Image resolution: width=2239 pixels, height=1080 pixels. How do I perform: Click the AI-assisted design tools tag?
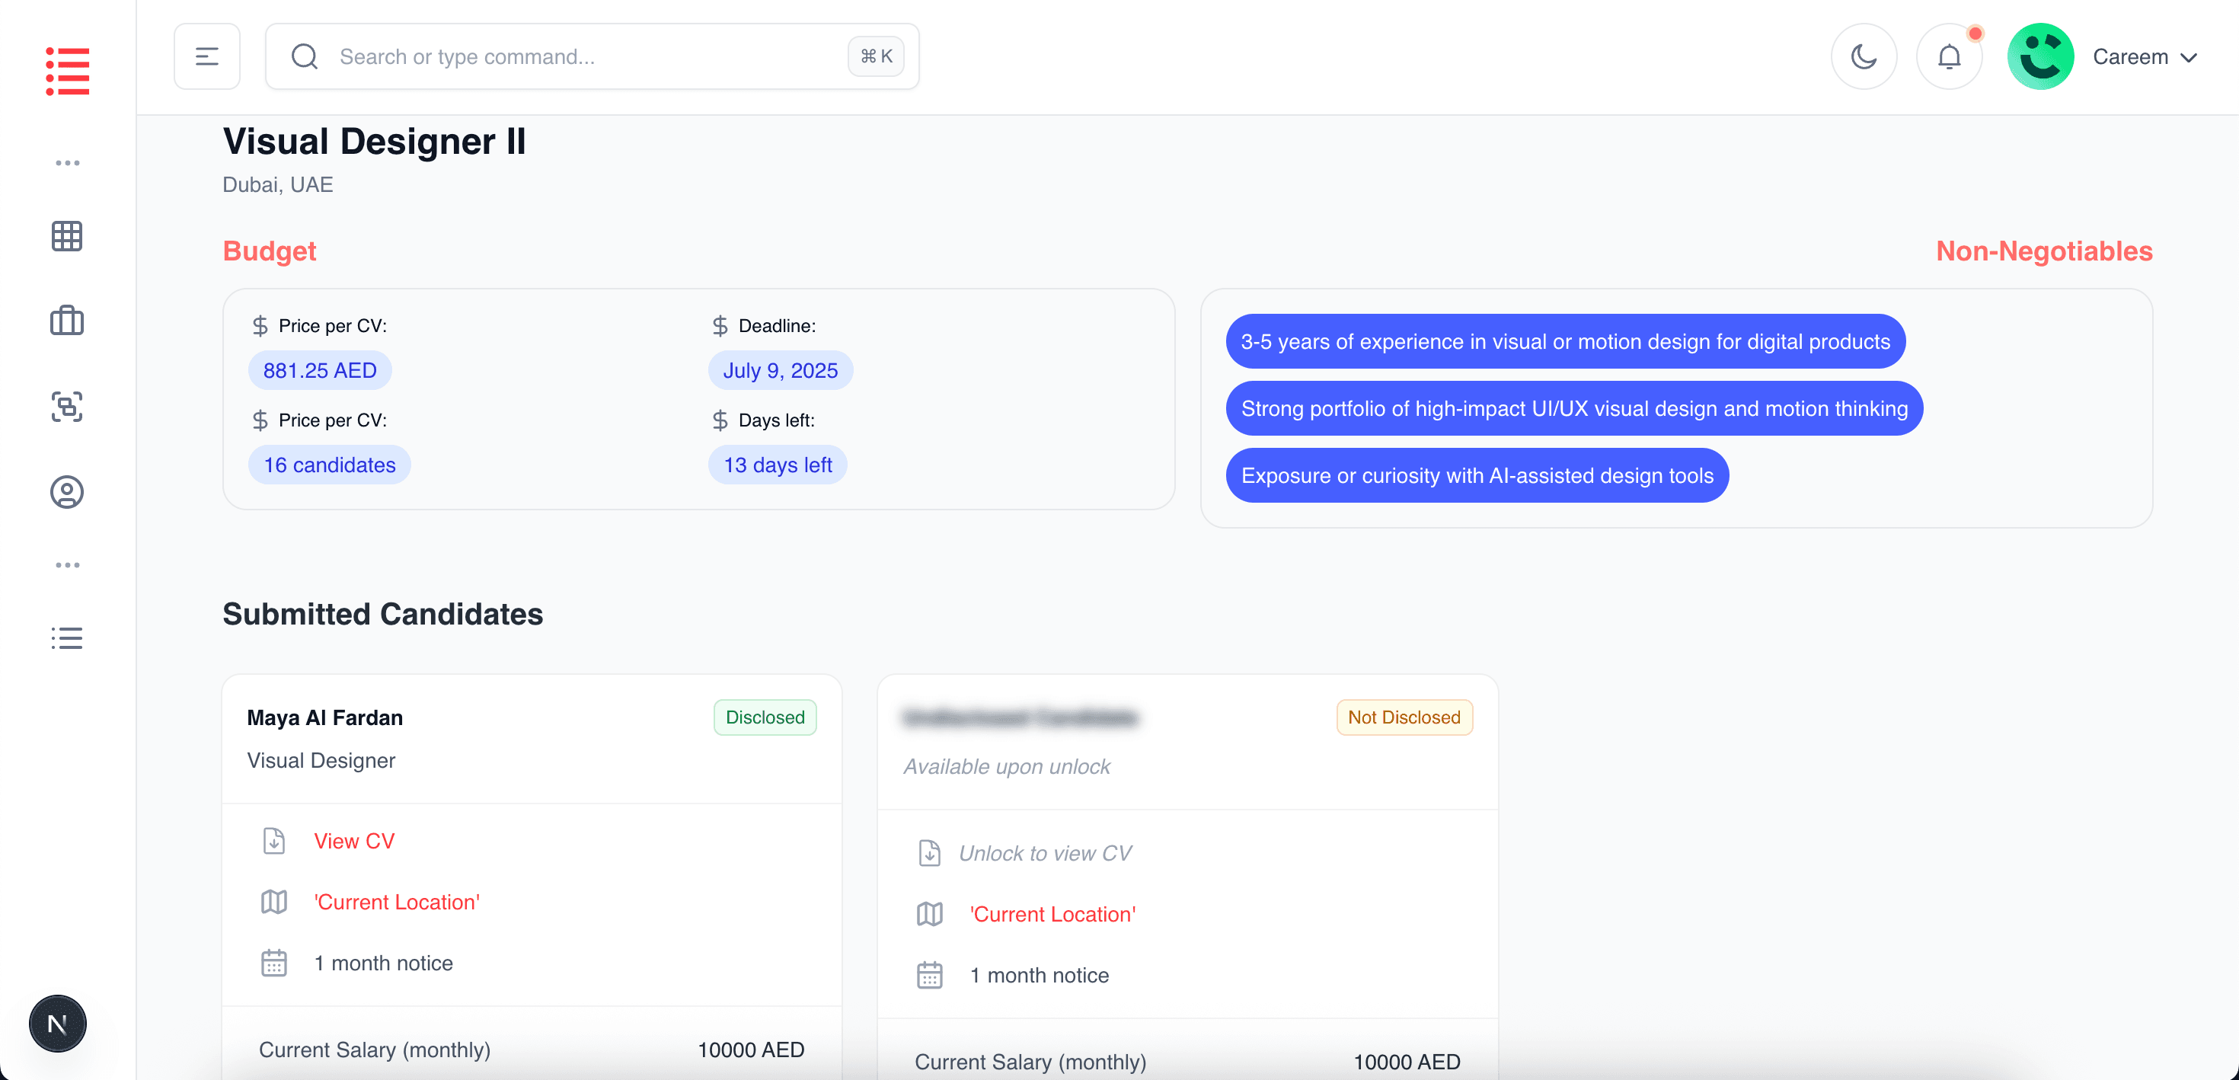pyautogui.click(x=1476, y=476)
